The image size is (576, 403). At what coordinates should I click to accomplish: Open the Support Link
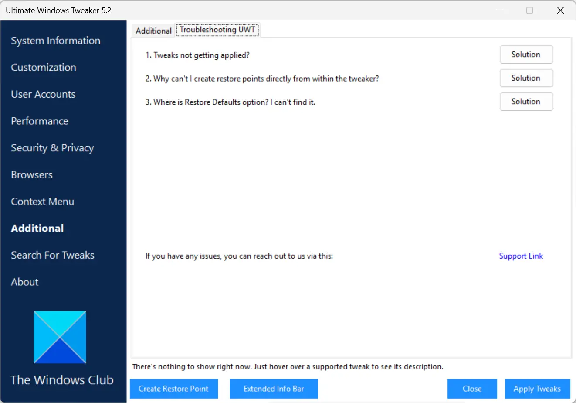(x=521, y=256)
